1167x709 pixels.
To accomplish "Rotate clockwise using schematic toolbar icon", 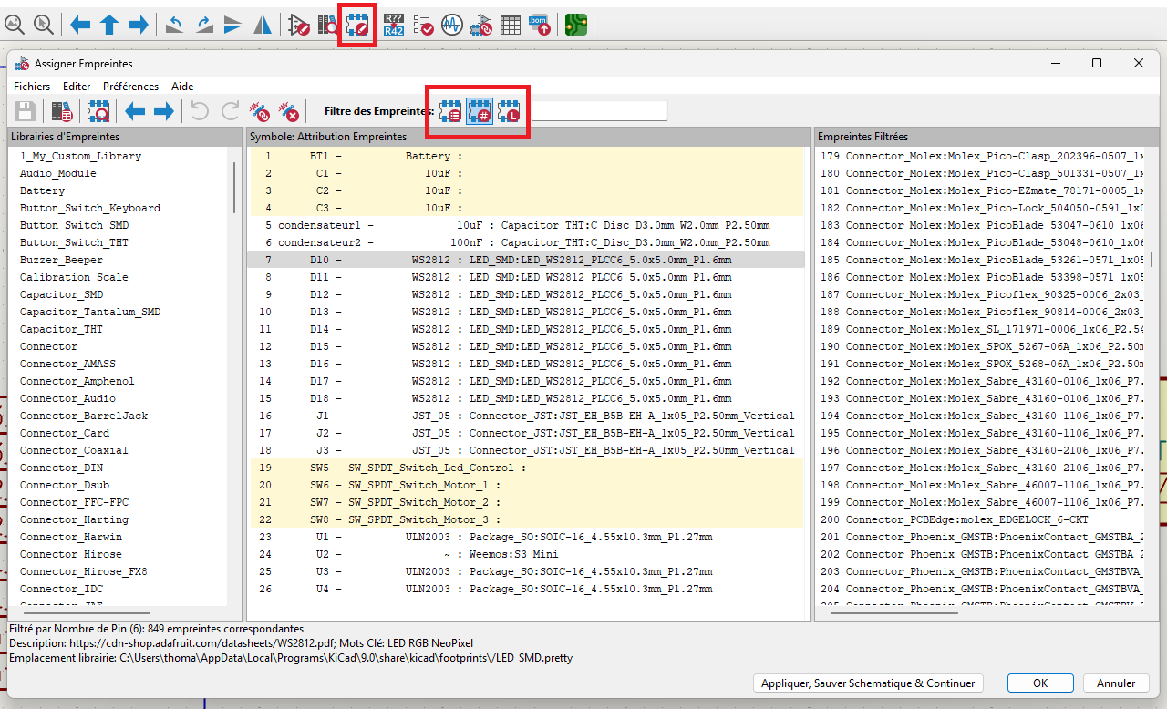I will [204, 26].
